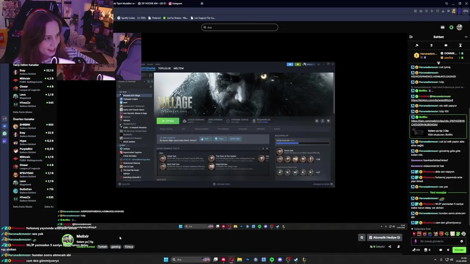Click the hourglass slow mode icon

coord(460,45)
